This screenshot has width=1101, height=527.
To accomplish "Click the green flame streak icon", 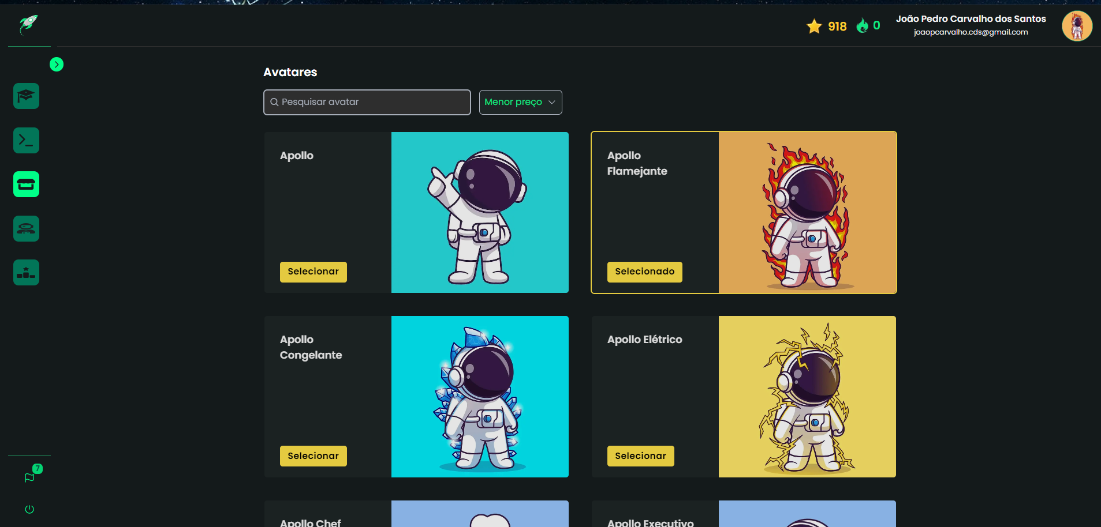I will [863, 25].
